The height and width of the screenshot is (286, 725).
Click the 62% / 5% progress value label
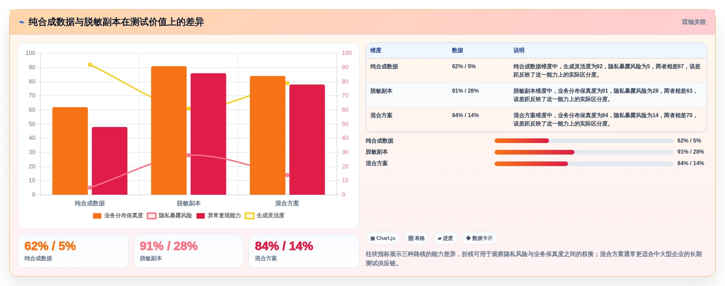coord(689,141)
